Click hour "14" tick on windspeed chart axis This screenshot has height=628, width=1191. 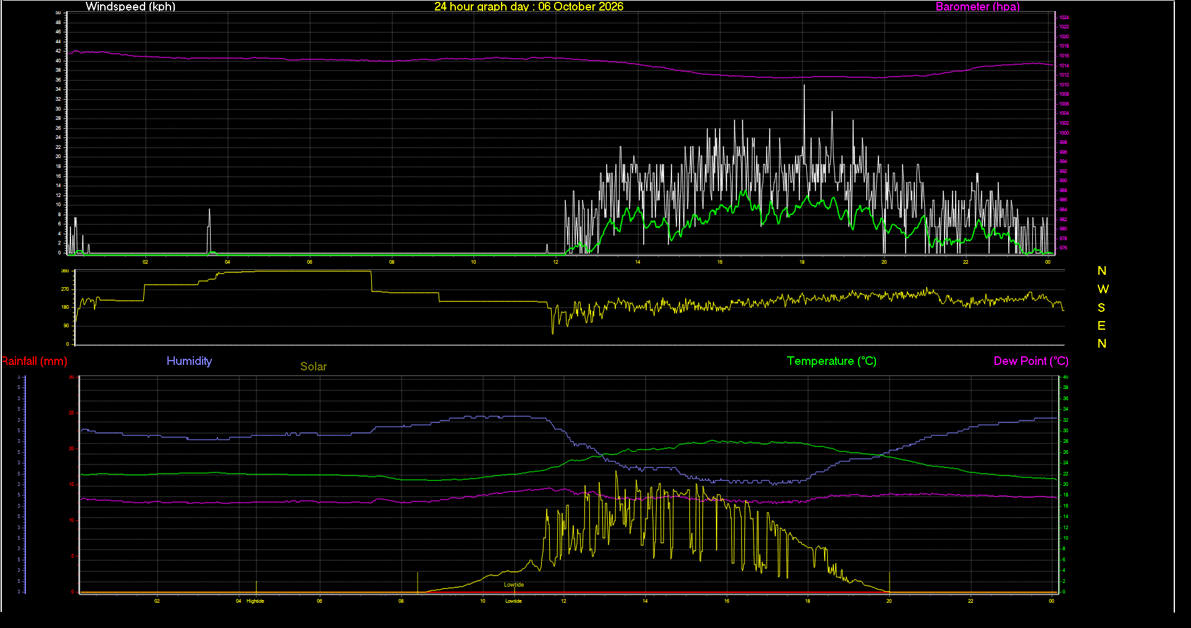[x=638, y=262]
